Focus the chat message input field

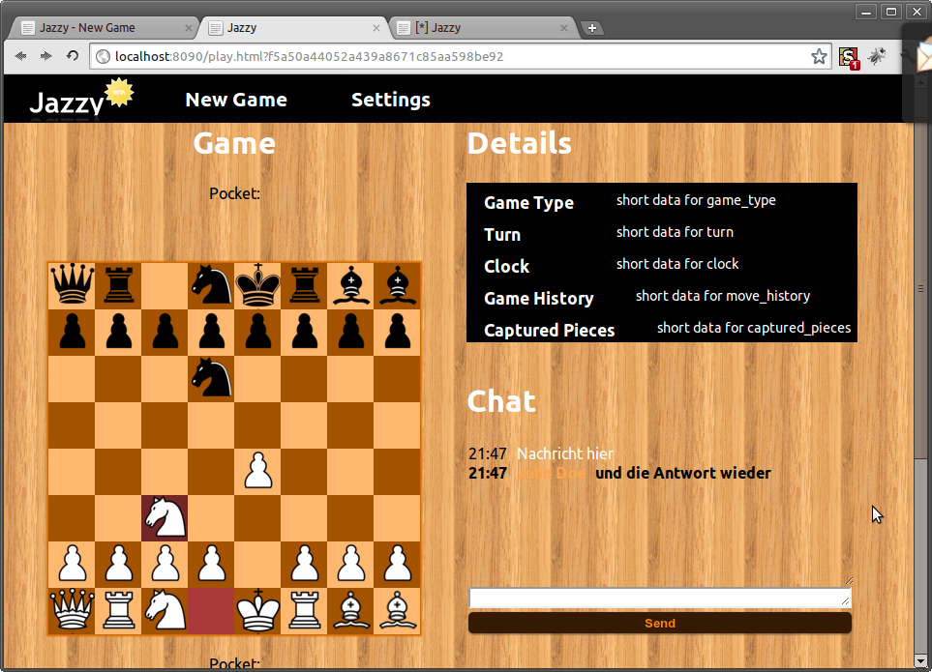click(x=659, y=599)
